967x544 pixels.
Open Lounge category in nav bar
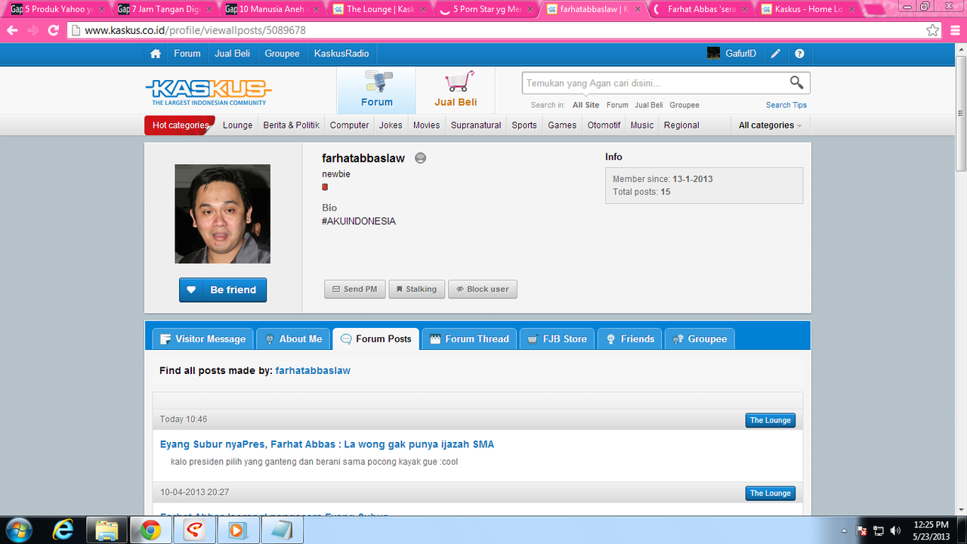click(x=237, y=125)
